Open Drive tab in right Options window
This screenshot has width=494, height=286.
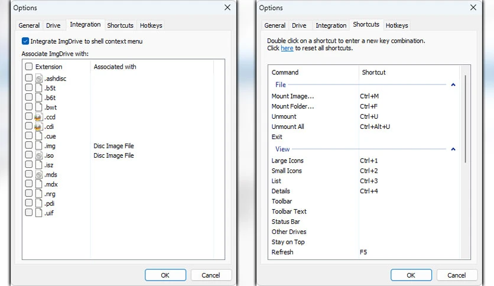click(x=299, y=25)
